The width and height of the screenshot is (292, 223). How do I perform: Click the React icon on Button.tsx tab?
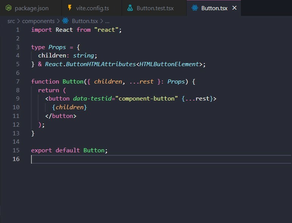pos(195,8)
